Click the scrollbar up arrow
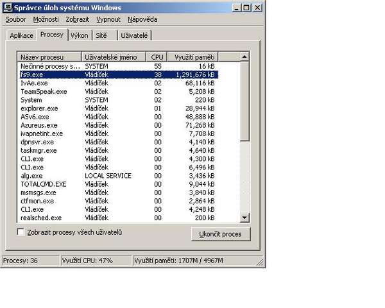 pos(244,56)
